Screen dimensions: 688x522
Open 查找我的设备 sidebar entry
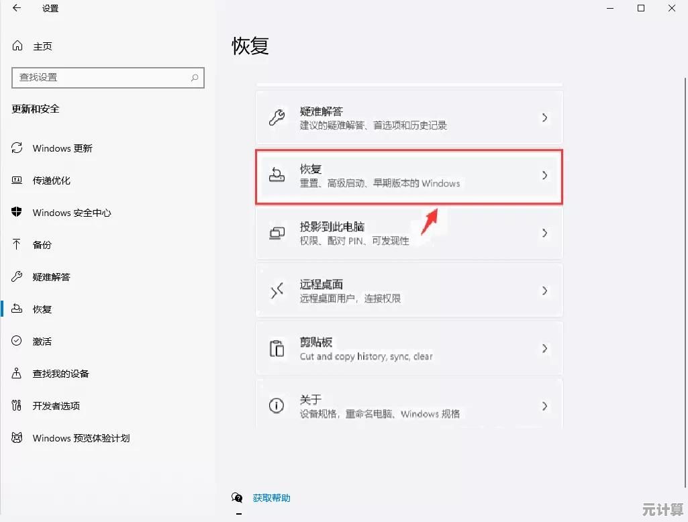(x=60, y=374)
